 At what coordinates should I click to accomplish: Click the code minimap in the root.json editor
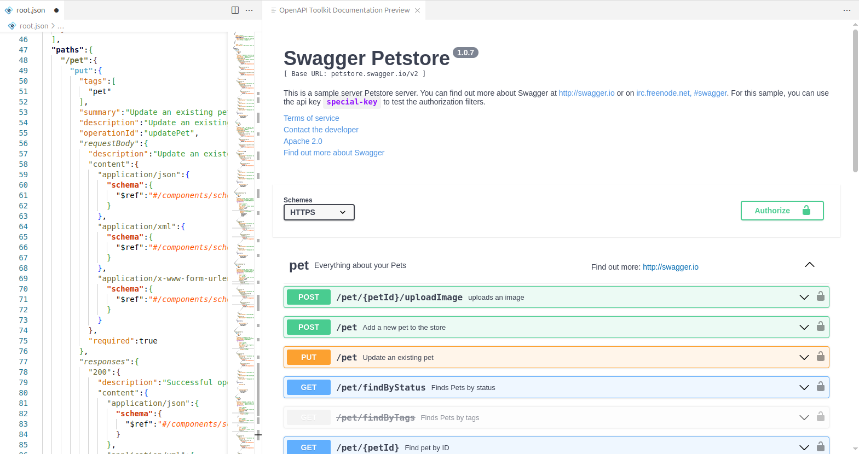pyautogui.click(x=245, y=243)
